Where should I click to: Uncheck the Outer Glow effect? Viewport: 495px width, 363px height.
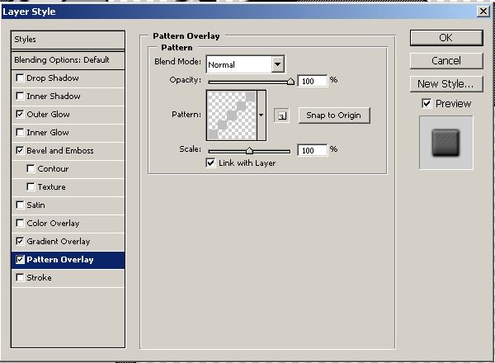click(20, 115)
